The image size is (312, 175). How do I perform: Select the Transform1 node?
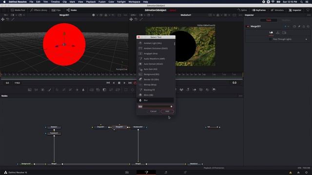point(54,133)
